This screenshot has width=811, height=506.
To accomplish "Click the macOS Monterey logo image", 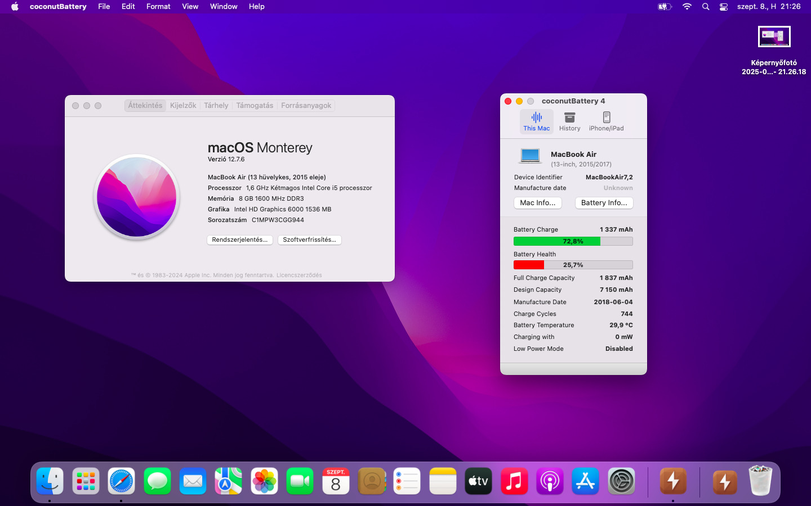I will [137, 197].
